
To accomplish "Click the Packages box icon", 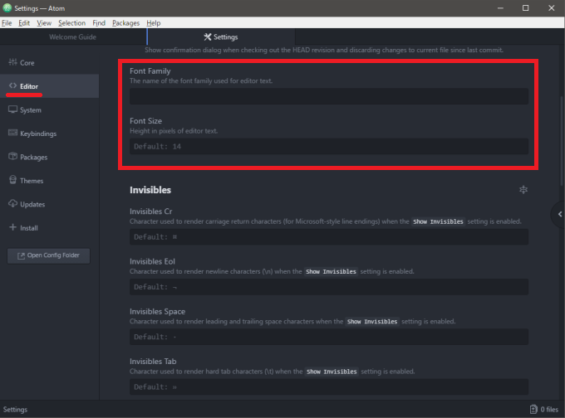I will click(x=12, y=157).
